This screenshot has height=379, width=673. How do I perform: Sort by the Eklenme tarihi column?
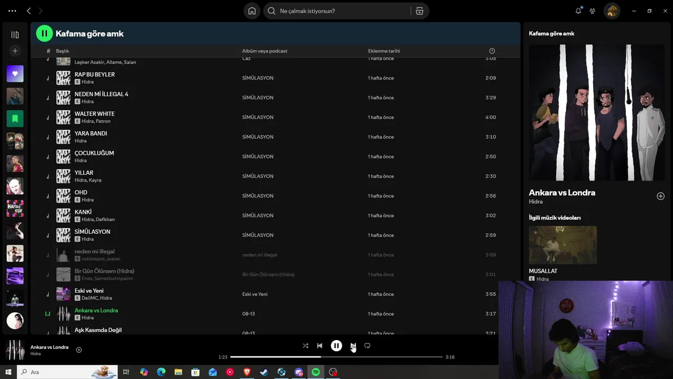coord(384,51)
